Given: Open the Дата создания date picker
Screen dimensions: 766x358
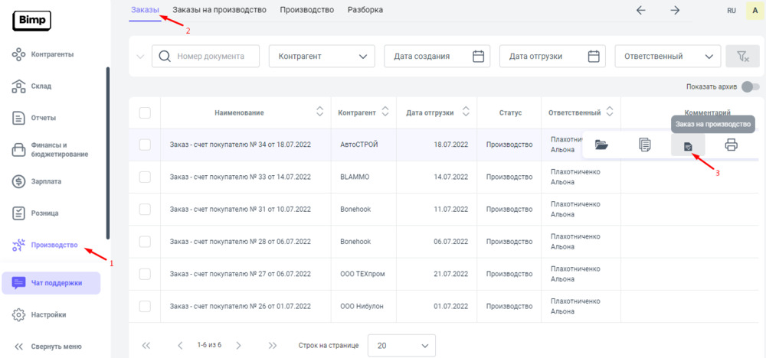Looking at the screenshot, I should pyautogui.click(x=437, y=56).
